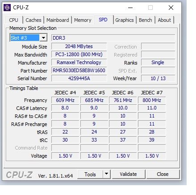Click the 761 MHz frequency cell
Screen dimensions: 196x195
[123, 100]
